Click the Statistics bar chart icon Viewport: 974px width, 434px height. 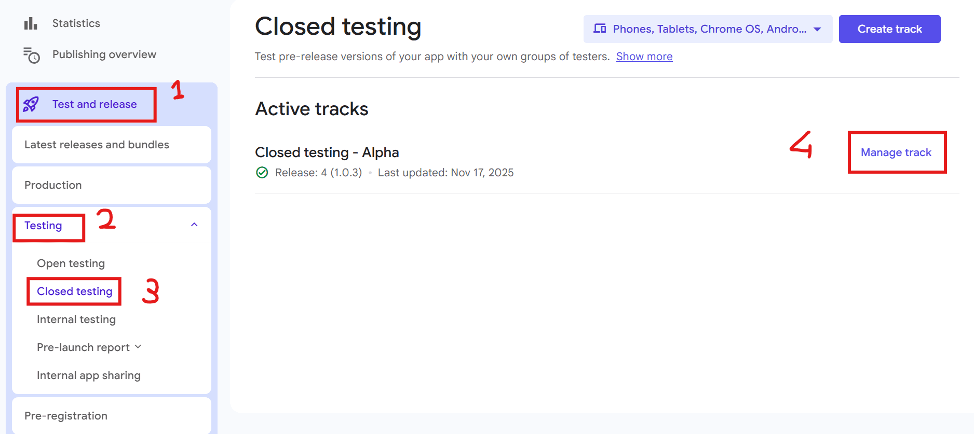pyautogui.click(x=31, y=23)
